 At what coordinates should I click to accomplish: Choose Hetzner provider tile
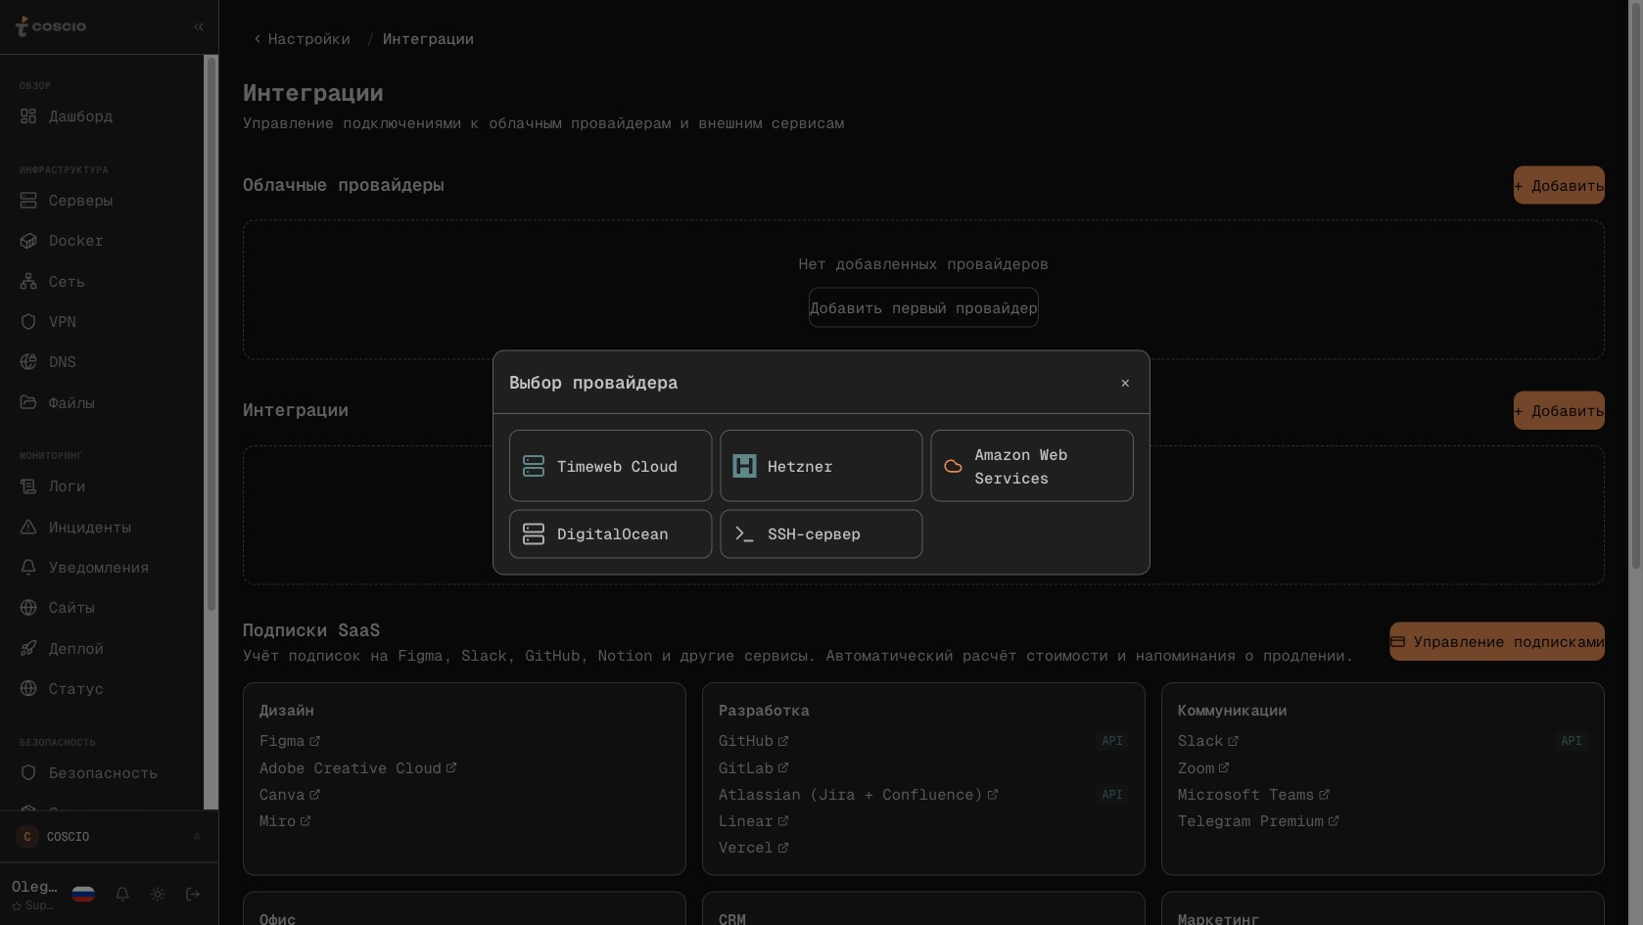(x=821, y=466)
